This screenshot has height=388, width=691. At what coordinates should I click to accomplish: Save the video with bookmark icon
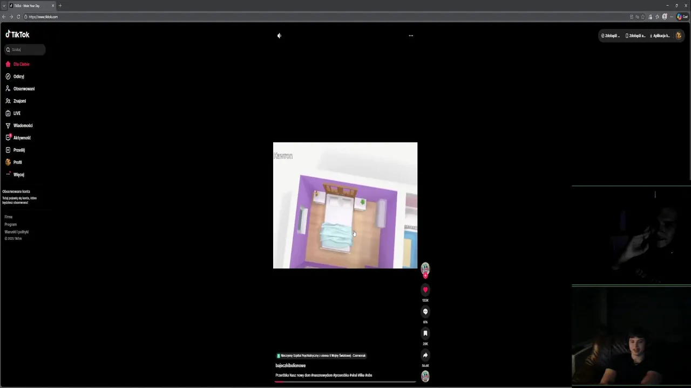point(425,334)
